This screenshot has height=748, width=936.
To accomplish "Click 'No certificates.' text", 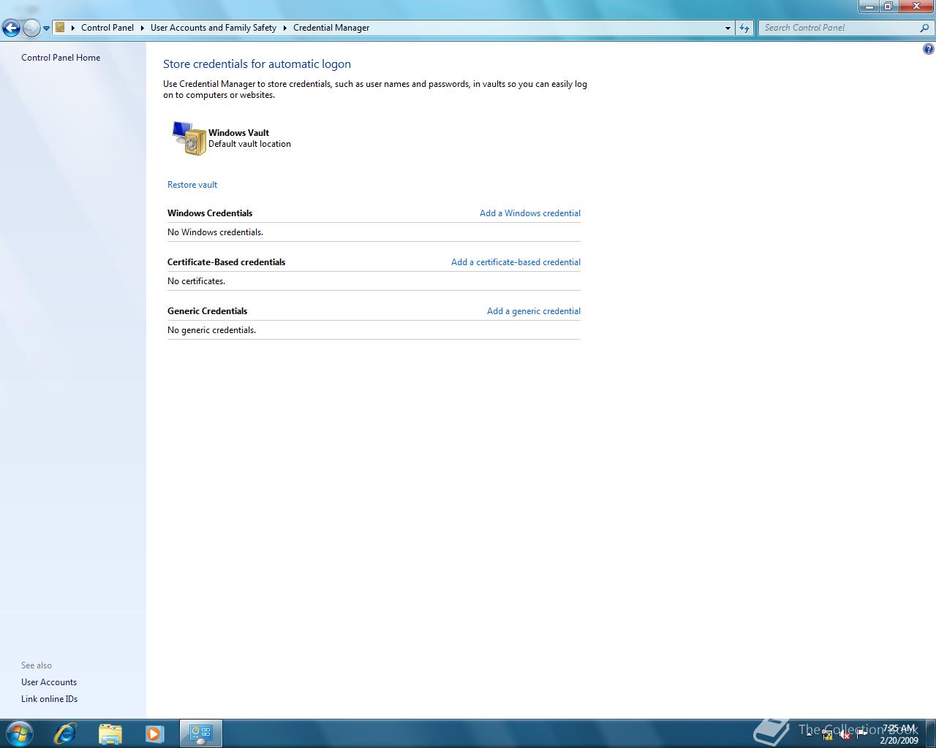I will [196, 281].
